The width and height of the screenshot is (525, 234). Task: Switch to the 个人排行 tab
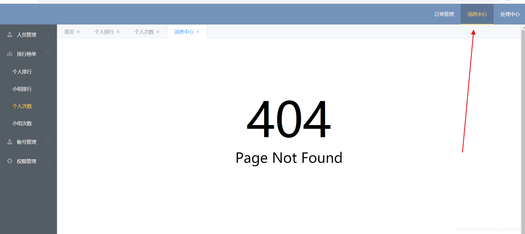pyautogui.click(x=104, y=32)
